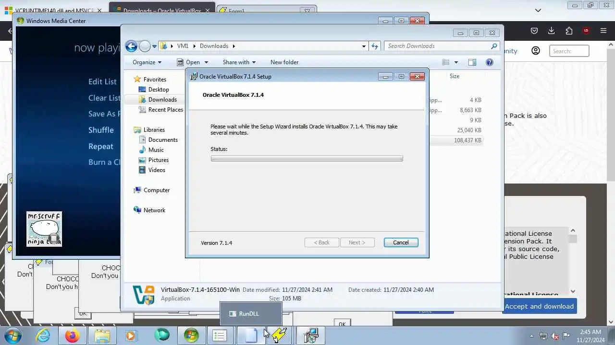Select the file row sized 25,040 KB
The width and height of the screenshot is (615, 345).
(x=455, y=130)
